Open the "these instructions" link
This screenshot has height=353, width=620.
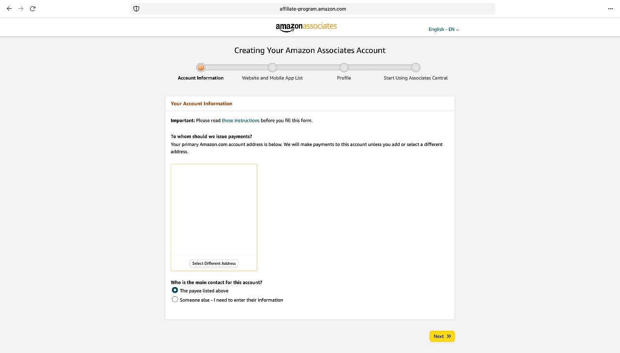[240, 120]
